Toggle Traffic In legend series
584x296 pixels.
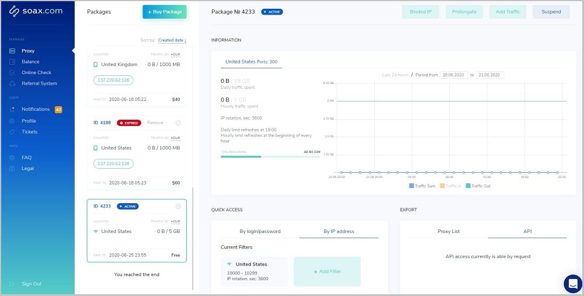450,186
